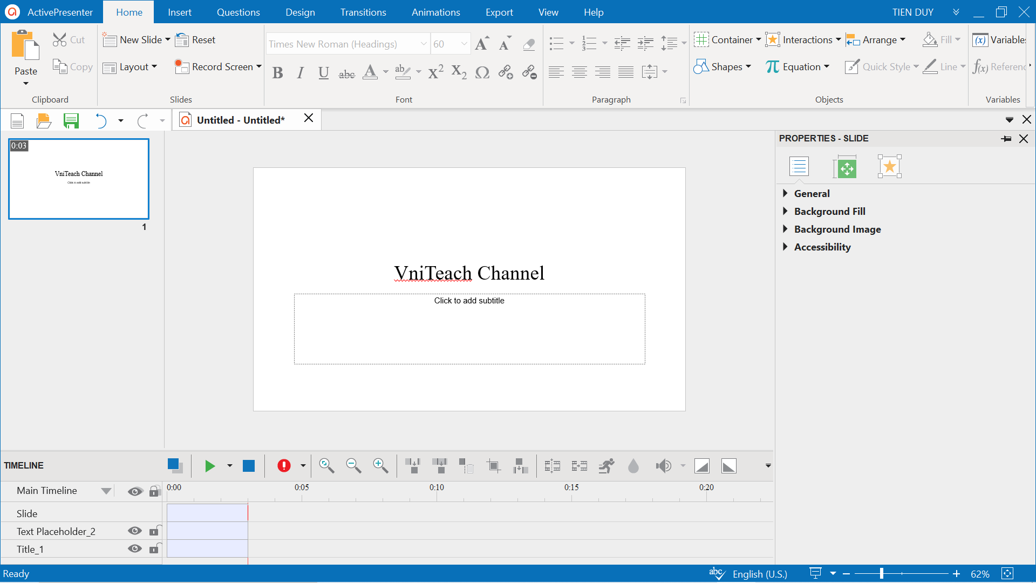This screenshot has width=1036, height=583.
Task: Click the zoom-out minus in status bar
Action: tap(846, 573)
